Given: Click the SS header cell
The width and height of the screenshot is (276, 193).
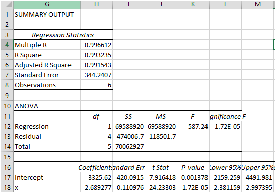Looking at the screenshot, I should coord(128,116).
